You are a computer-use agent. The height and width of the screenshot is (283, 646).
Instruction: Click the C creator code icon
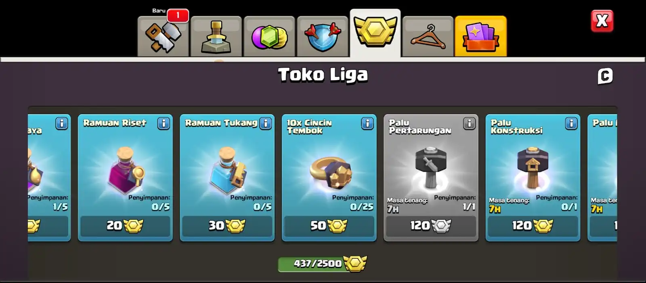[x=605, y=76]
